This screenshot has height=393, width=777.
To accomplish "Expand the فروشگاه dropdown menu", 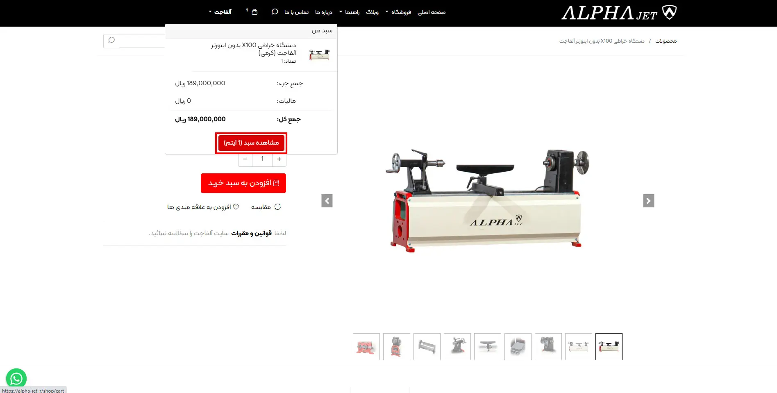I will tap(398, 12).
